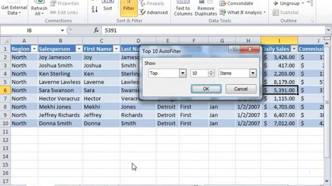Image resolution: width=332 pixels, height=186 pixels.
Task: Cancel the Top 10 AutoFilter dialog
Action: (x=241, y=89)
